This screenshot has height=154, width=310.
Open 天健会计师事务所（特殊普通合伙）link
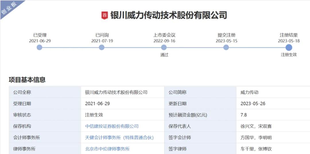[119, 138]
